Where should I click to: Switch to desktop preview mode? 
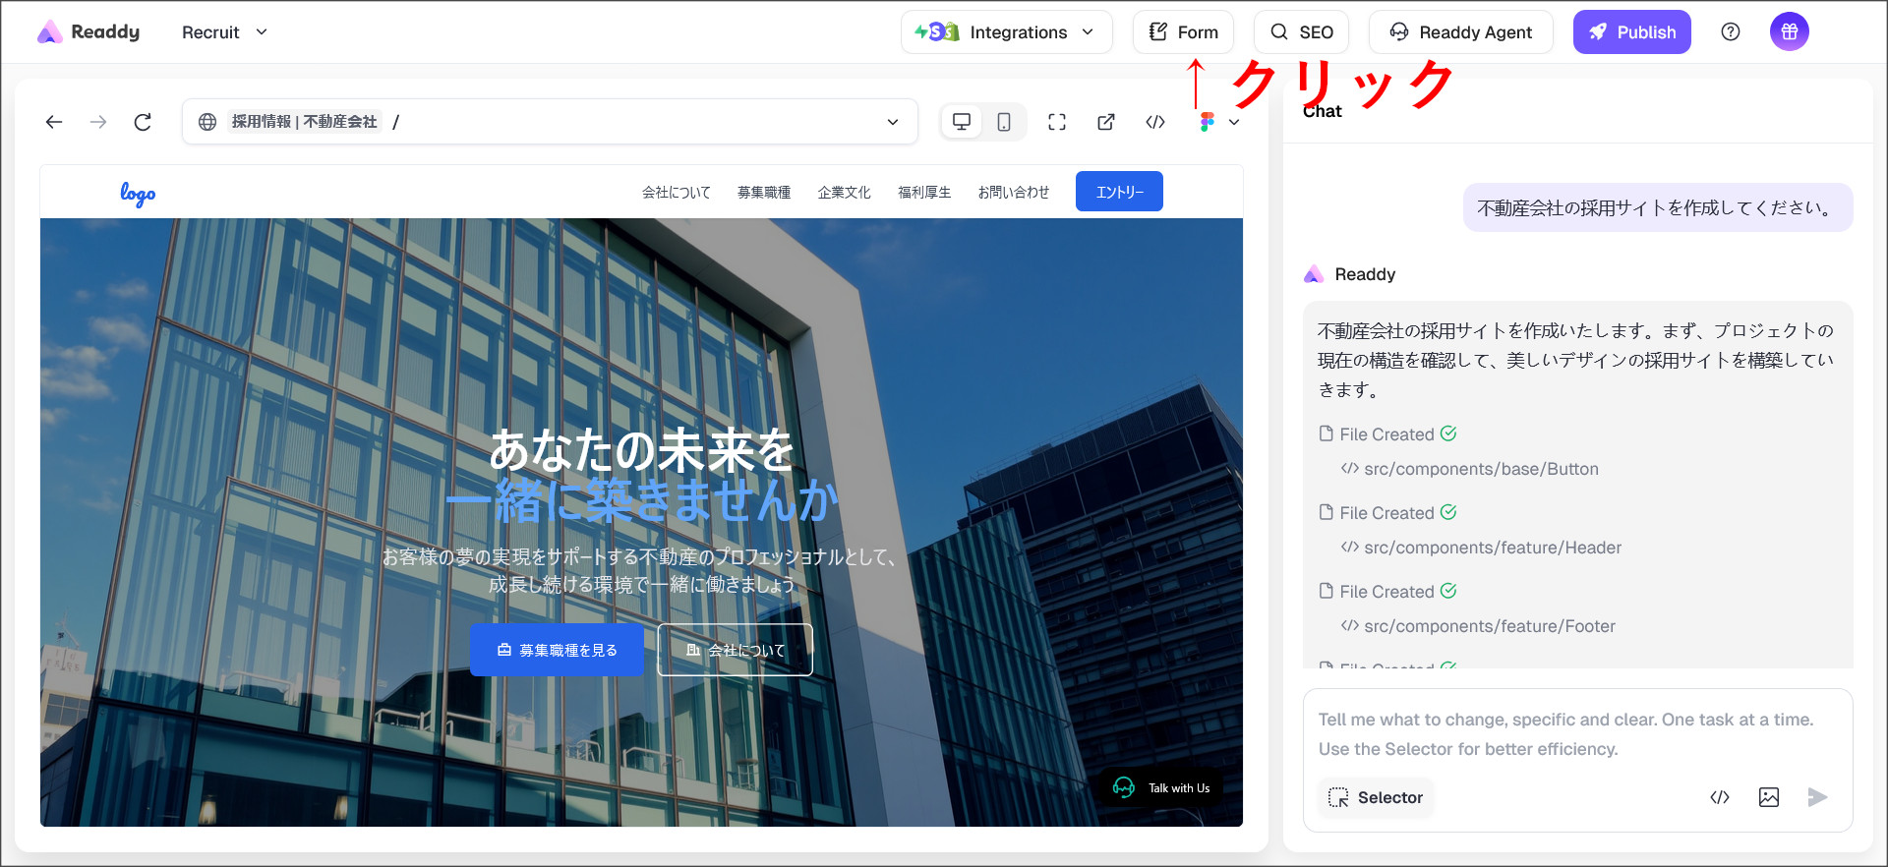tap(962, 122)
